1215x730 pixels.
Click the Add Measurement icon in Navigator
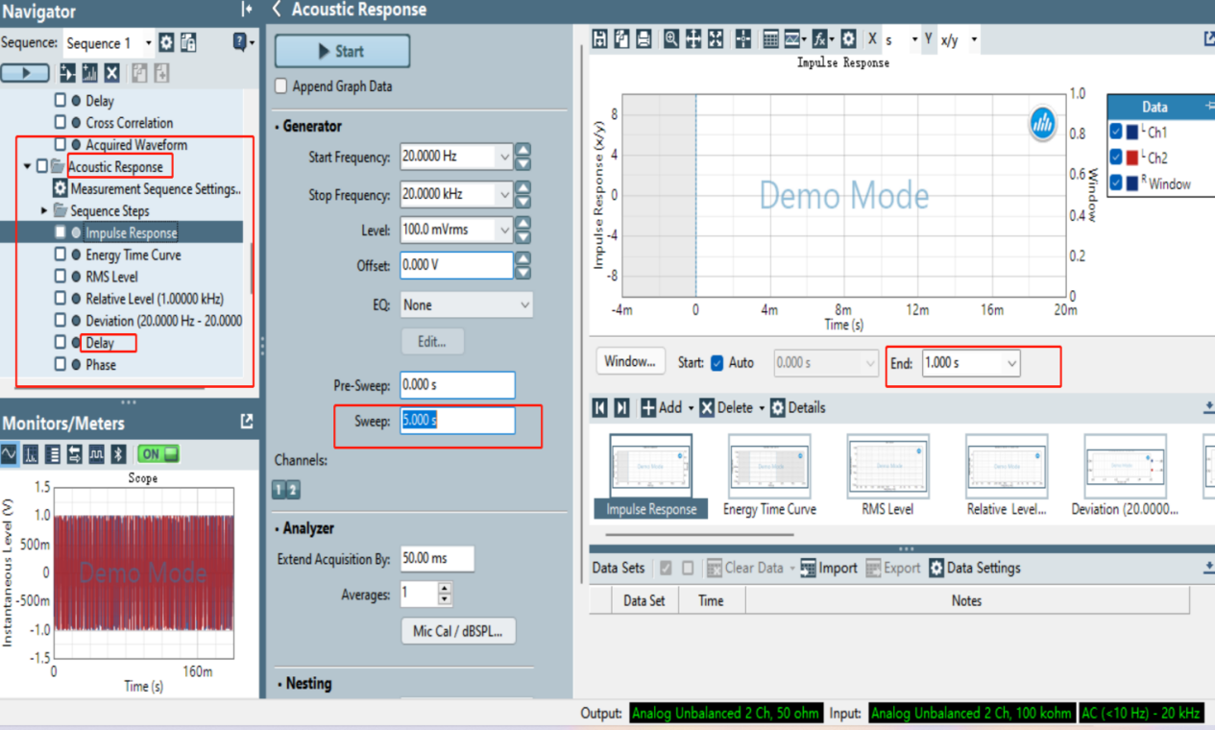click(90, 73)
